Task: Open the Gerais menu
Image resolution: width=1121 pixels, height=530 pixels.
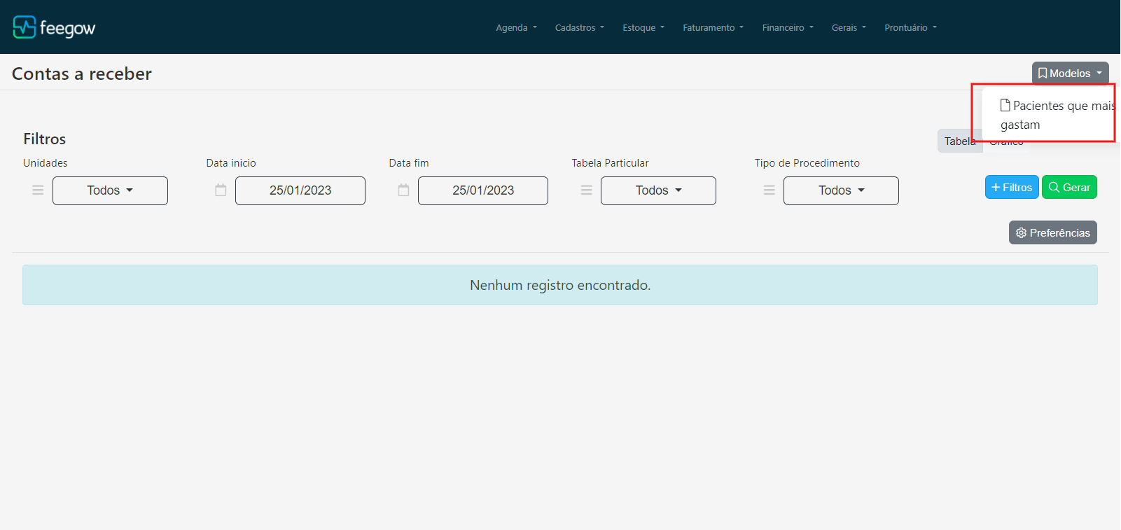Action: tap(849, 28)
